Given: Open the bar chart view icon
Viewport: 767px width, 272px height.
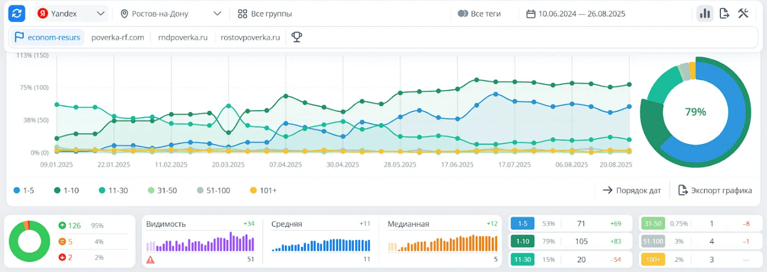Looking at the screenshot, I should click(705, 13).
